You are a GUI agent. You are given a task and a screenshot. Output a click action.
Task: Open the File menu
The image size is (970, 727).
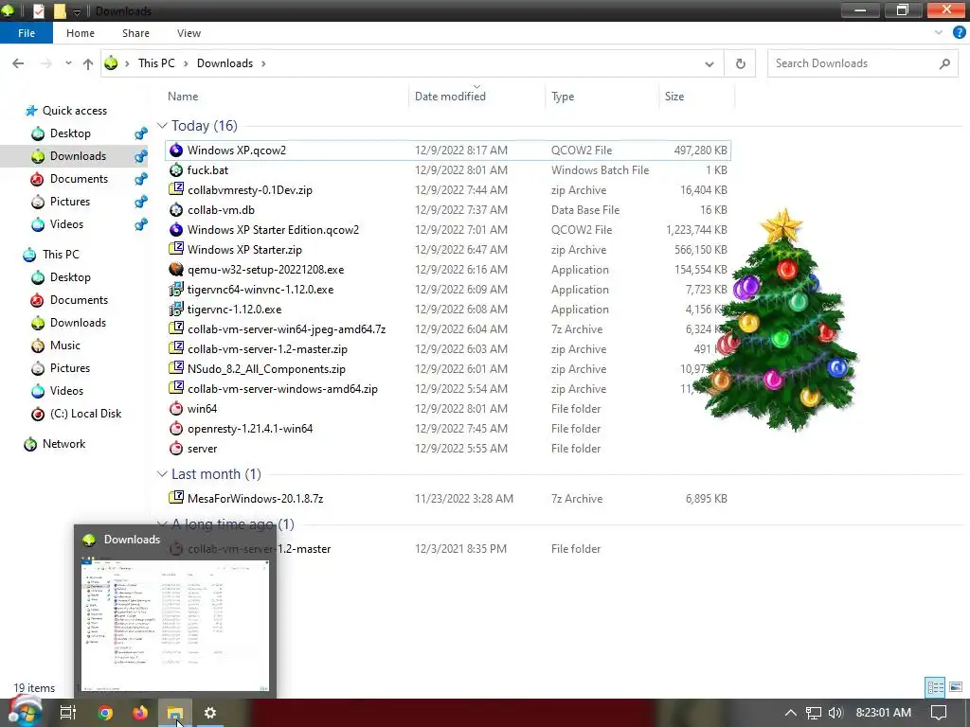[27, 33]
